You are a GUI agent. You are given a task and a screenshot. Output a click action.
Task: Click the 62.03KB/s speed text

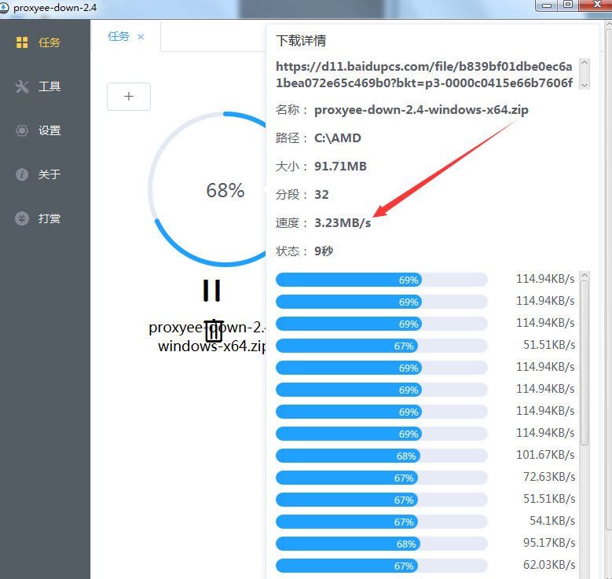[x=549, y=565]
